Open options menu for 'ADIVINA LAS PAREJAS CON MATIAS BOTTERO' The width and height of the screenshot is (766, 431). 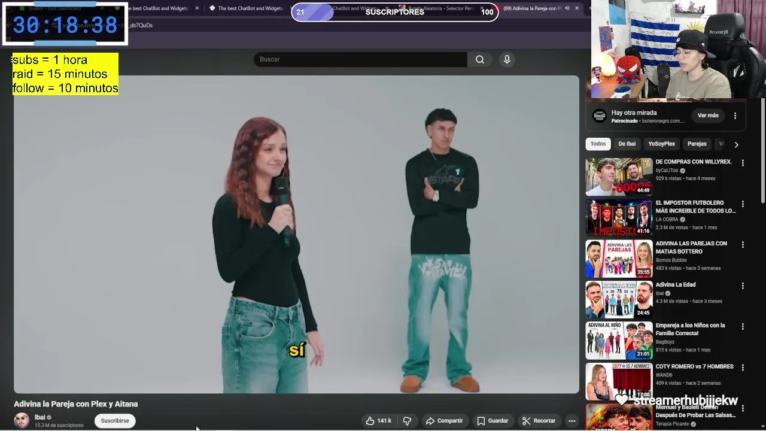(743, 245)
